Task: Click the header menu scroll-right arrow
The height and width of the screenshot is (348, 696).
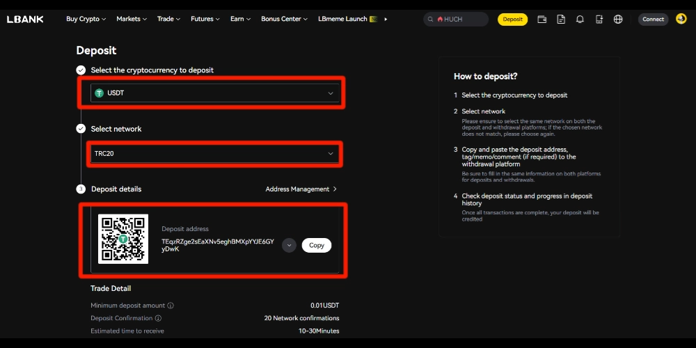Action: click(386, 19)
